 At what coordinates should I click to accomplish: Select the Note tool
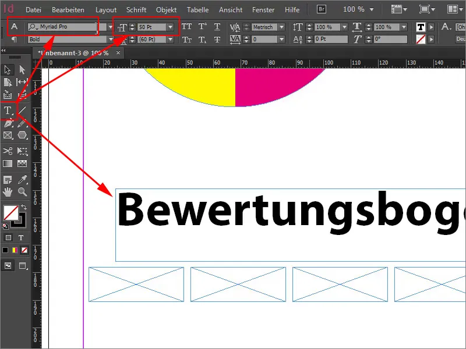(8, 180)
